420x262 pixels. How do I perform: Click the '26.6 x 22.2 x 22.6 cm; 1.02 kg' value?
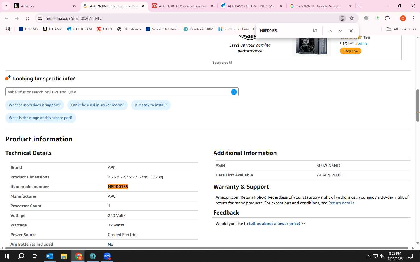(x=135, y=177)
